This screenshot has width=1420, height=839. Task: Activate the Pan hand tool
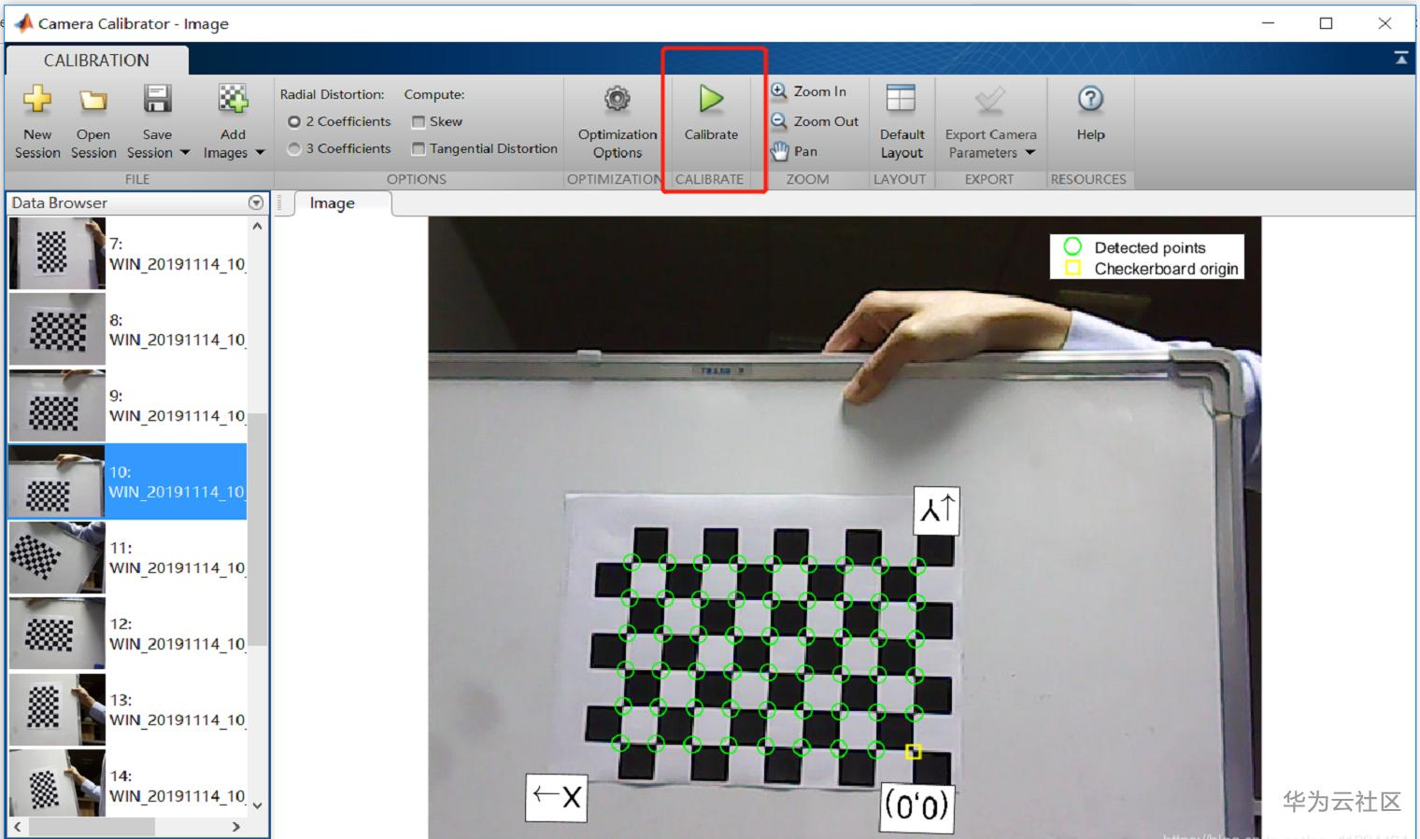click(x=794, y=151)
